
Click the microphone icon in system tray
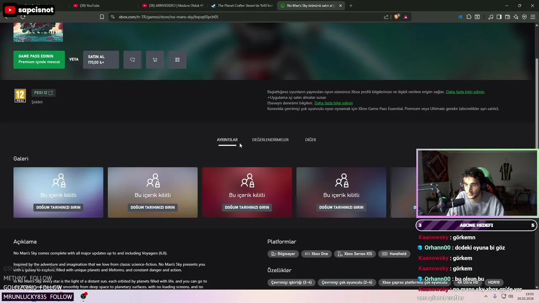[x=495, y=296]
